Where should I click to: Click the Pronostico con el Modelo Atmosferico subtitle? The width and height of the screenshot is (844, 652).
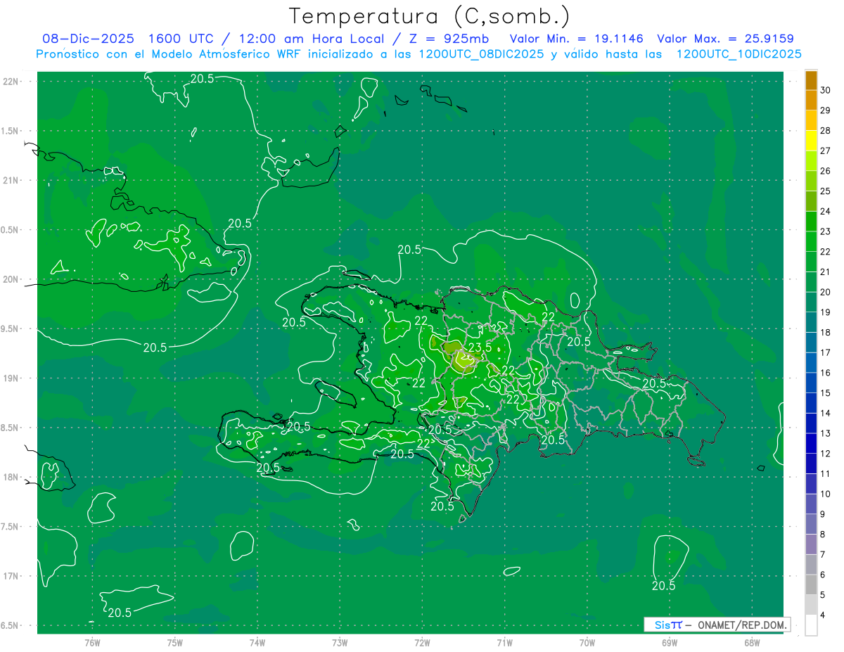[x=418, y=54]
